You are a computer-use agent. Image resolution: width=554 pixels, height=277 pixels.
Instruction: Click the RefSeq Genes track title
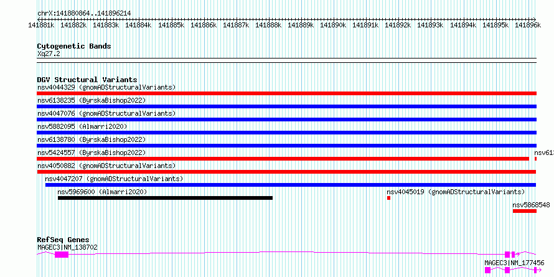[63, 240]
